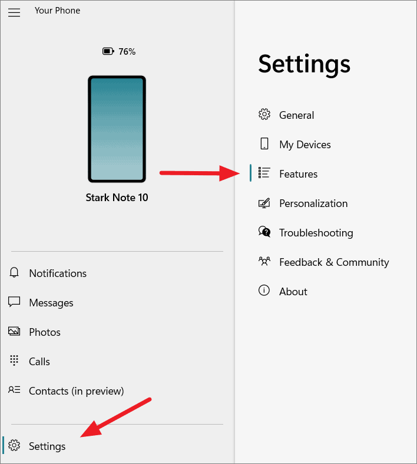Click the Stark Note 10 device name
This screenshot has height=464, width=417.
click(x=117, y=198)
